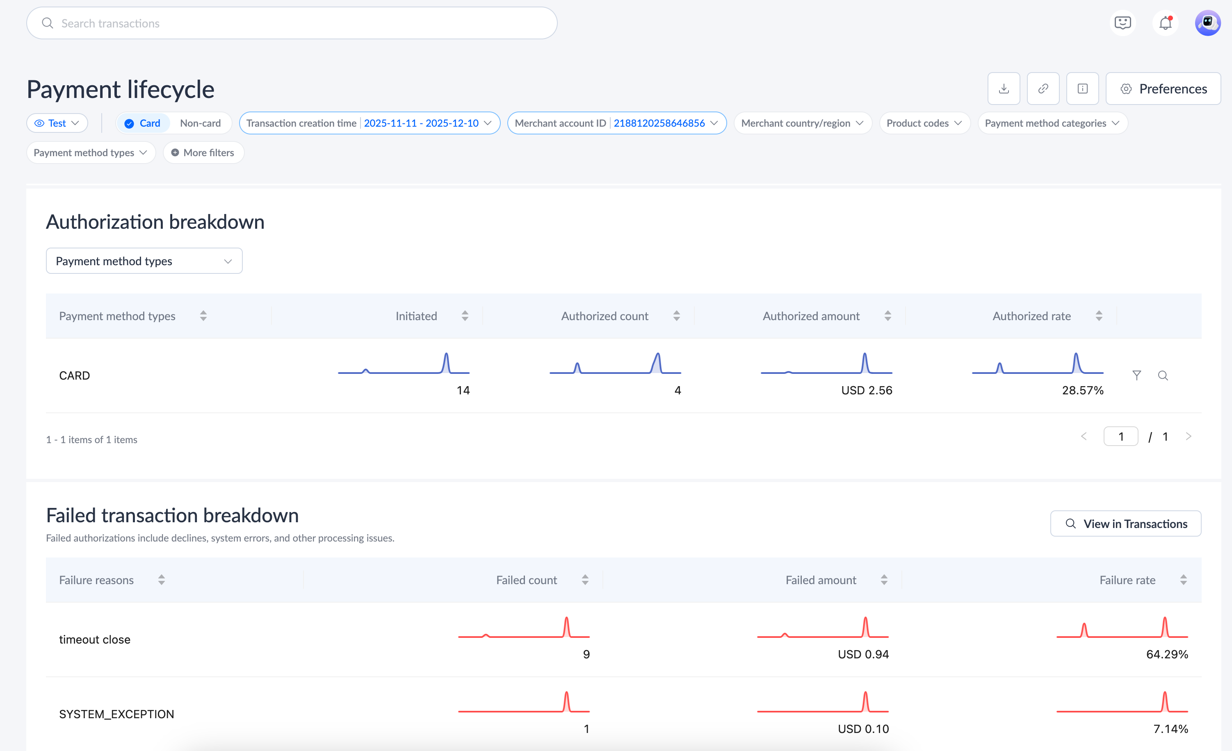
Task: Sort by the Authorized rate column
Action: [1098, 316]
